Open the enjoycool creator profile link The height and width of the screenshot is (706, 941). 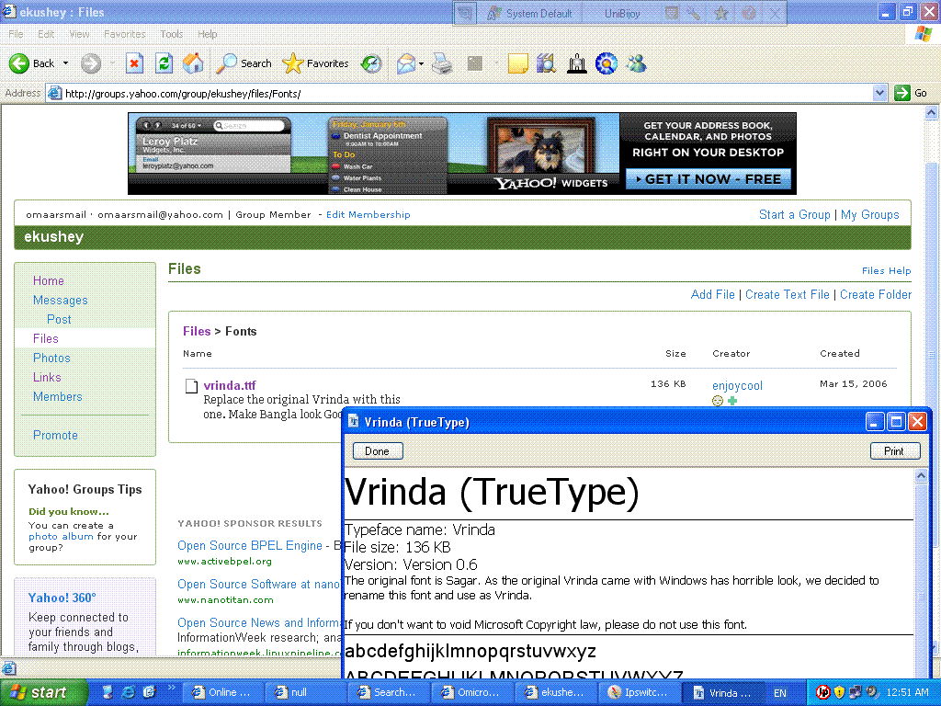737,385
